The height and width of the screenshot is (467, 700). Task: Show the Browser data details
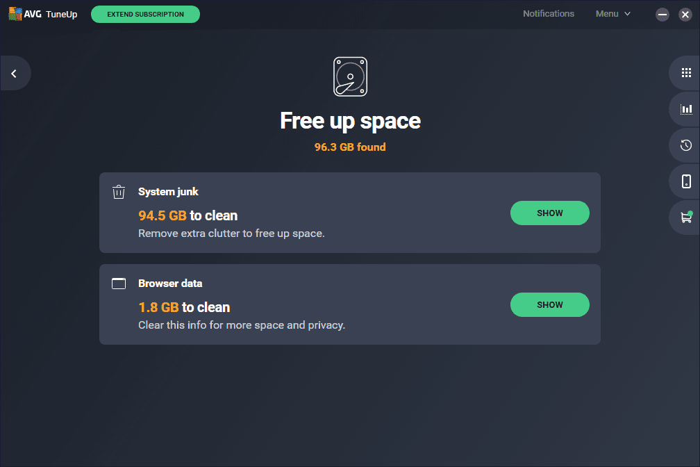(x=549, y=304)
